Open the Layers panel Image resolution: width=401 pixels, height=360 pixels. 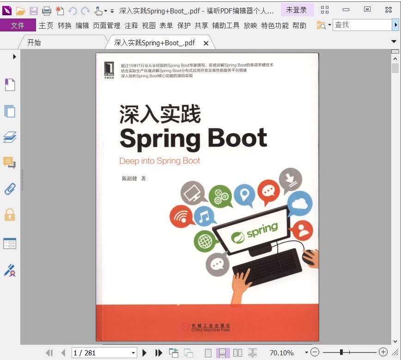coord(10,137)
